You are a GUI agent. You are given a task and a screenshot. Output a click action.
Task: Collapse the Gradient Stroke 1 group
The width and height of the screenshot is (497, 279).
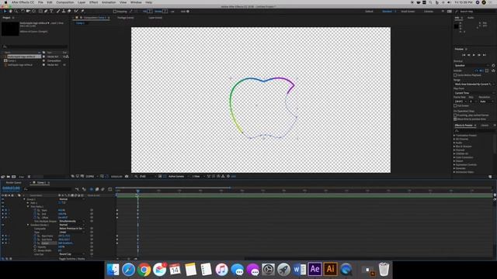[x=28, y=225]
